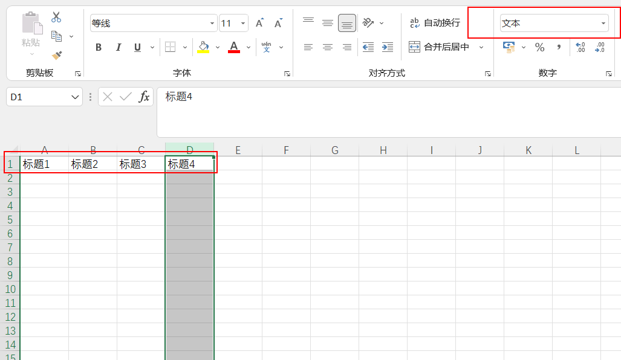Image resolution: width=621 pixels, height=360 pixels.
Task: Click Merge & Center (合并后居中)
Action: click(439, 47)
